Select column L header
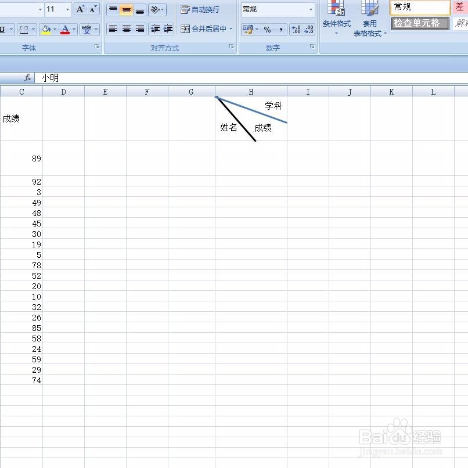The height and width of the screenshot is (468, 468). (433, 92)
